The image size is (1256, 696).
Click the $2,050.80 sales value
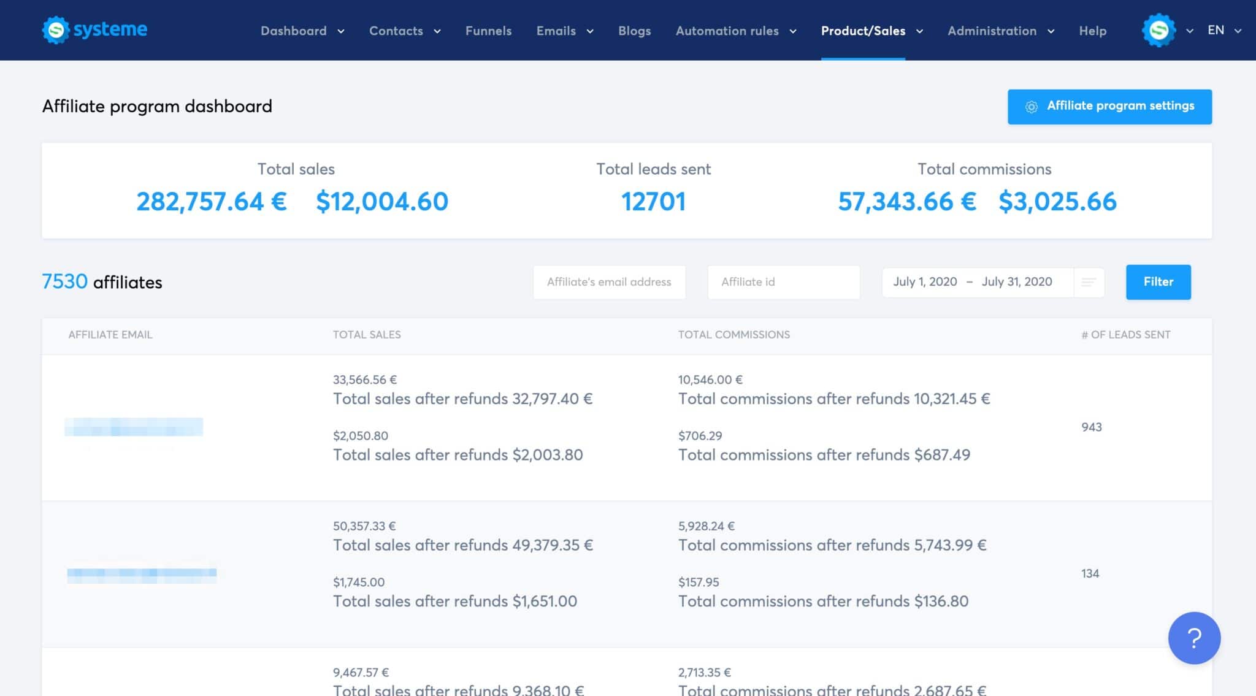(361, 436)
